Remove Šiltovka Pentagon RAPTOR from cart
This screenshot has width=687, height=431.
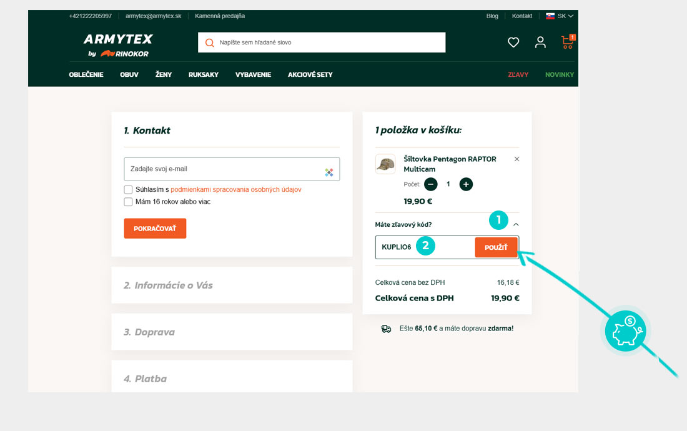coord(516,159)
